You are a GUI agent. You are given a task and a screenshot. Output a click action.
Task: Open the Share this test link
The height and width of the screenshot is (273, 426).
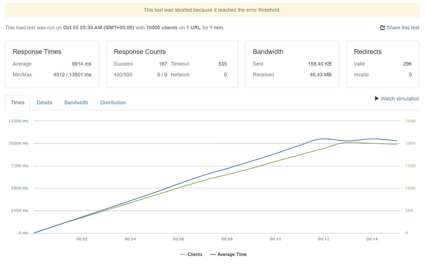pyautogui.click(x=403, y=28)
